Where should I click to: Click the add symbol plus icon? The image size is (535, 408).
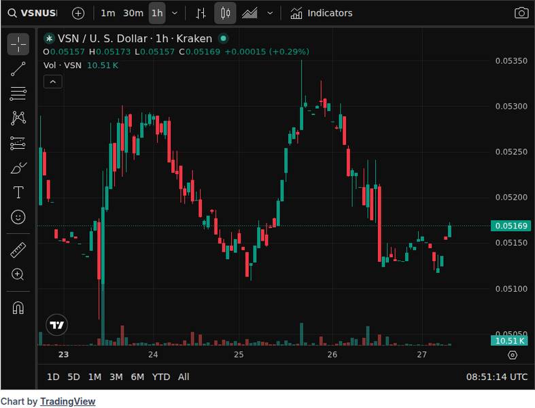tap(78, 14)
